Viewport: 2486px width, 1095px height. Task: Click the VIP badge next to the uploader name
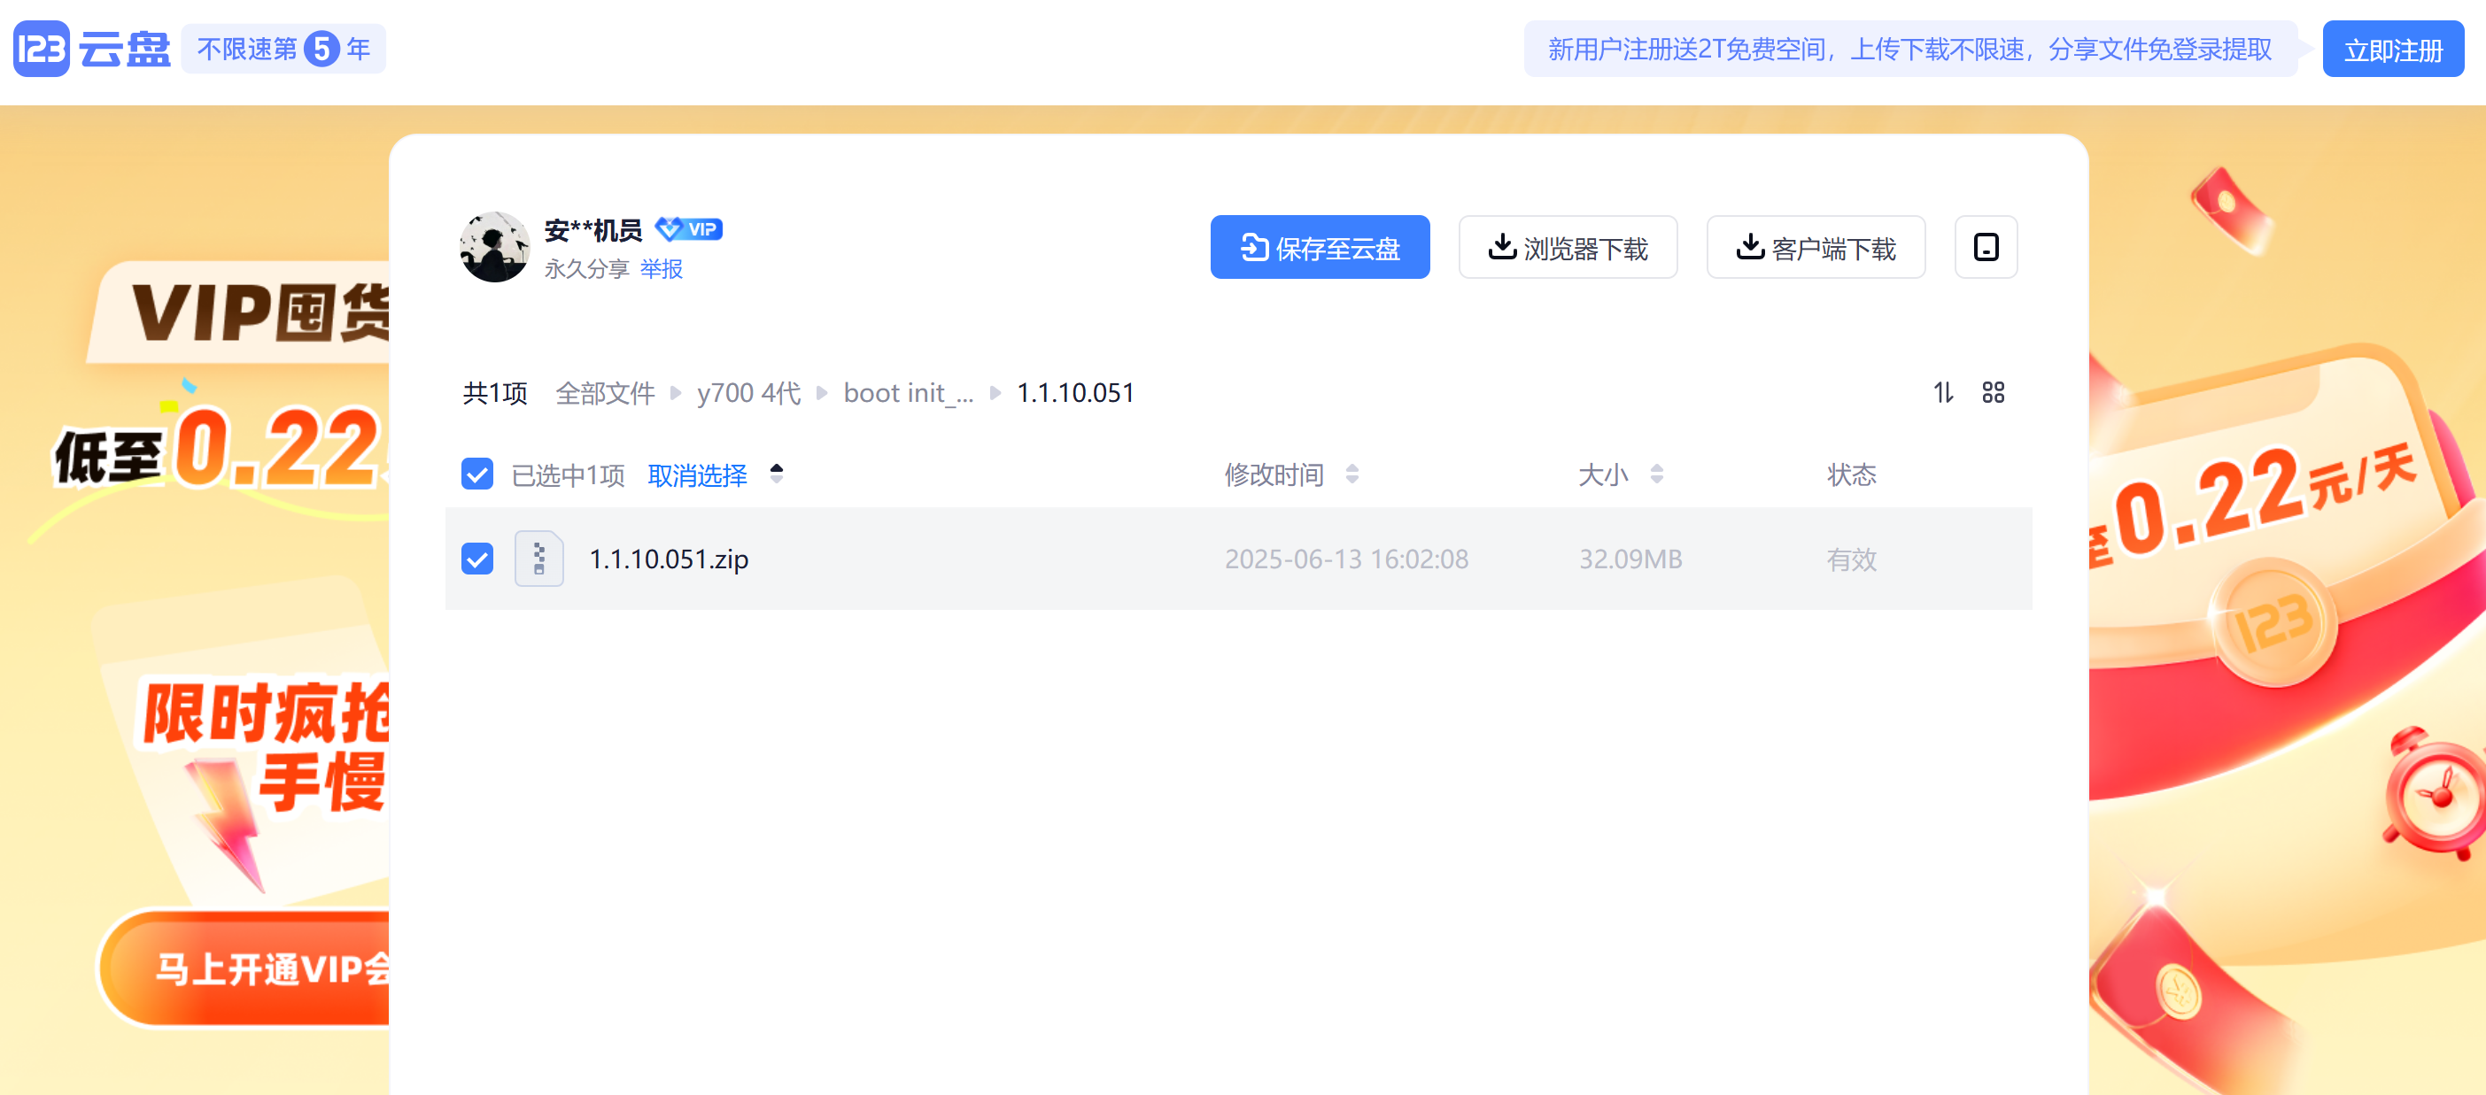click(687, 228)
